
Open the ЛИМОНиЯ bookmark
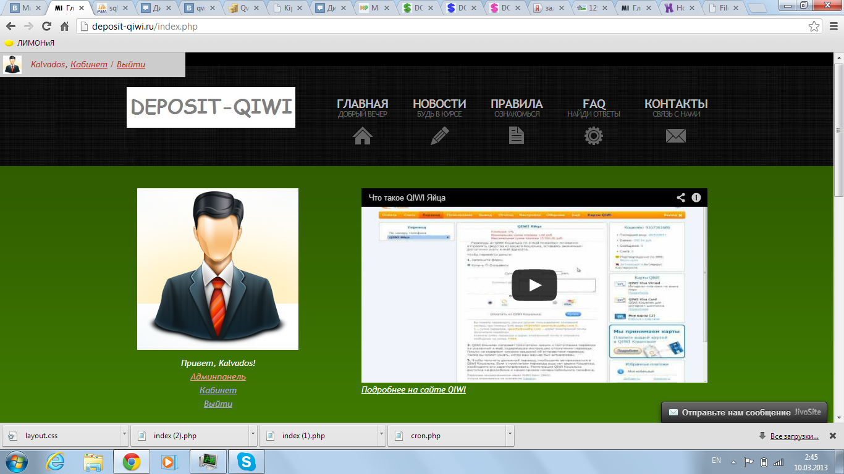tap(30, 43)
